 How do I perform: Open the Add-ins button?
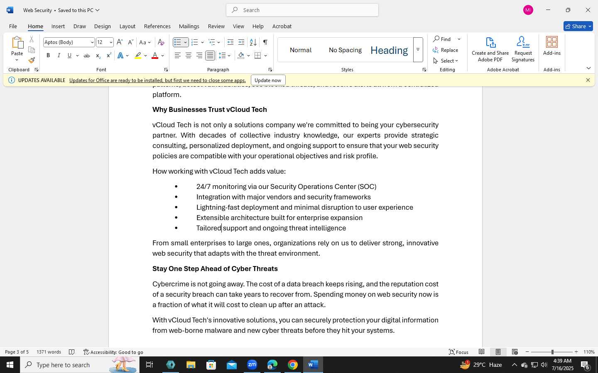pyautogui.click(x=552, y=46)
